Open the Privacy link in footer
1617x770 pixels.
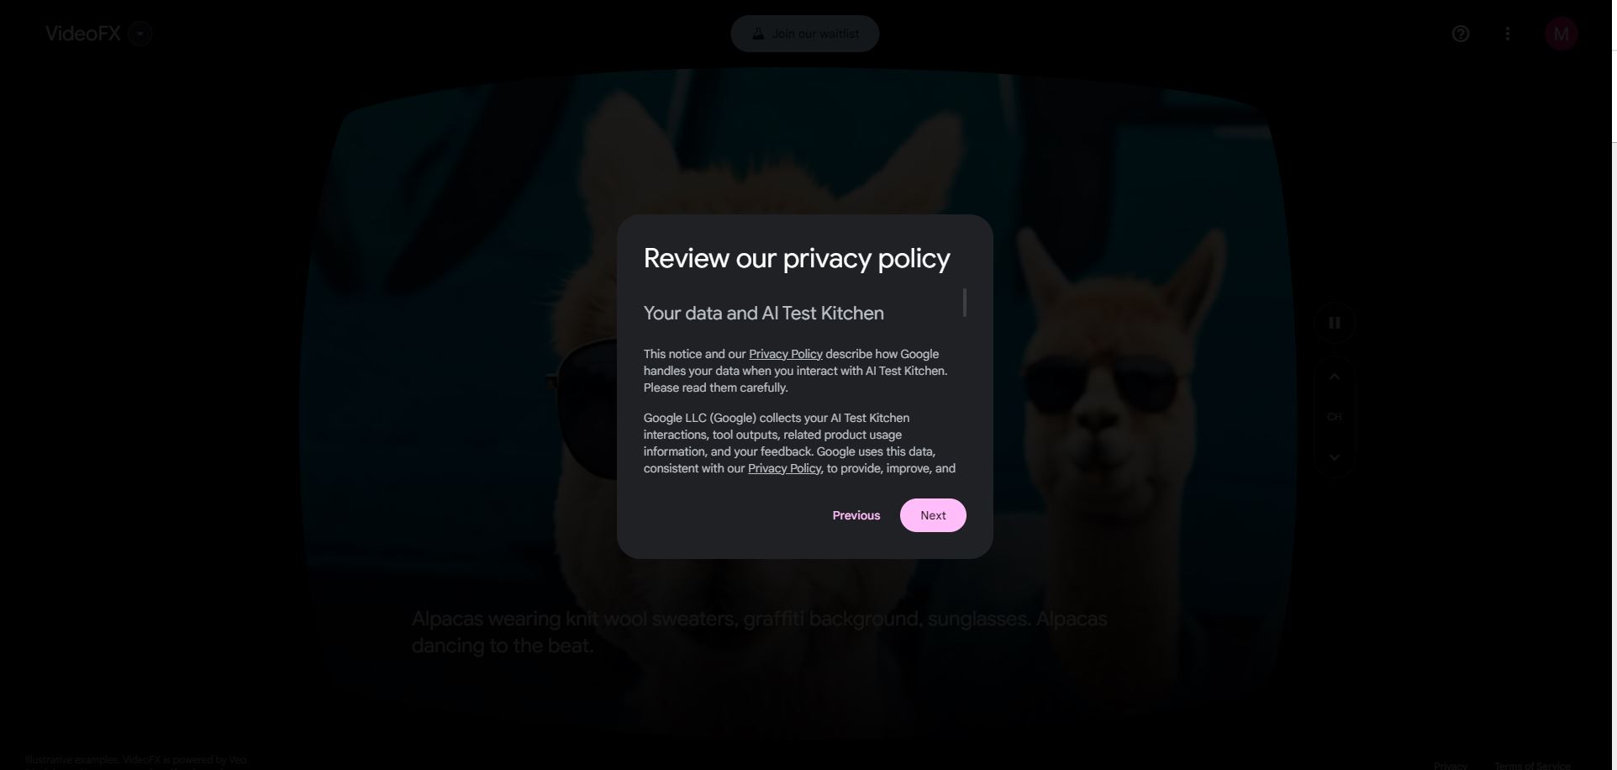[x=1450, y=766]
